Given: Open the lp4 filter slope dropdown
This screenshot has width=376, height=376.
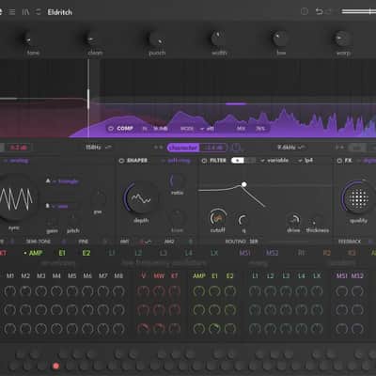Looking at the screenshot, I should (305, 161).
